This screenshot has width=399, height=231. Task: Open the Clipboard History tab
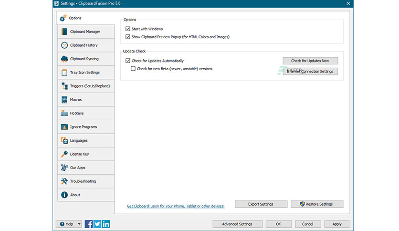86,45
